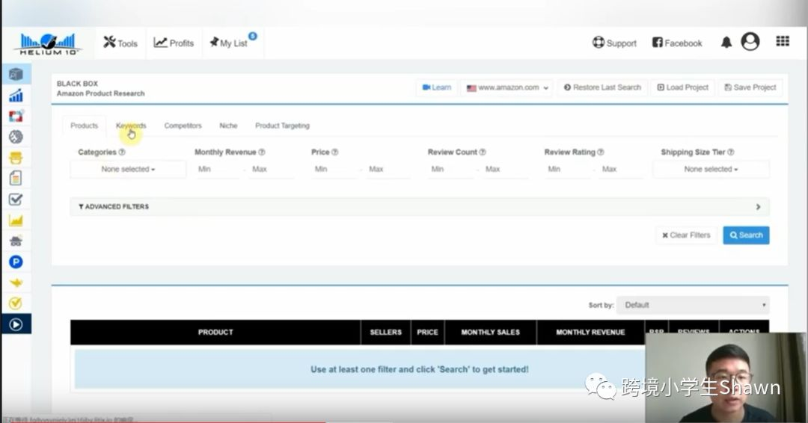This screenshot has width=808, height=423.
Task: Switch to the Competitors tab
Action: (x=183, y=126)
